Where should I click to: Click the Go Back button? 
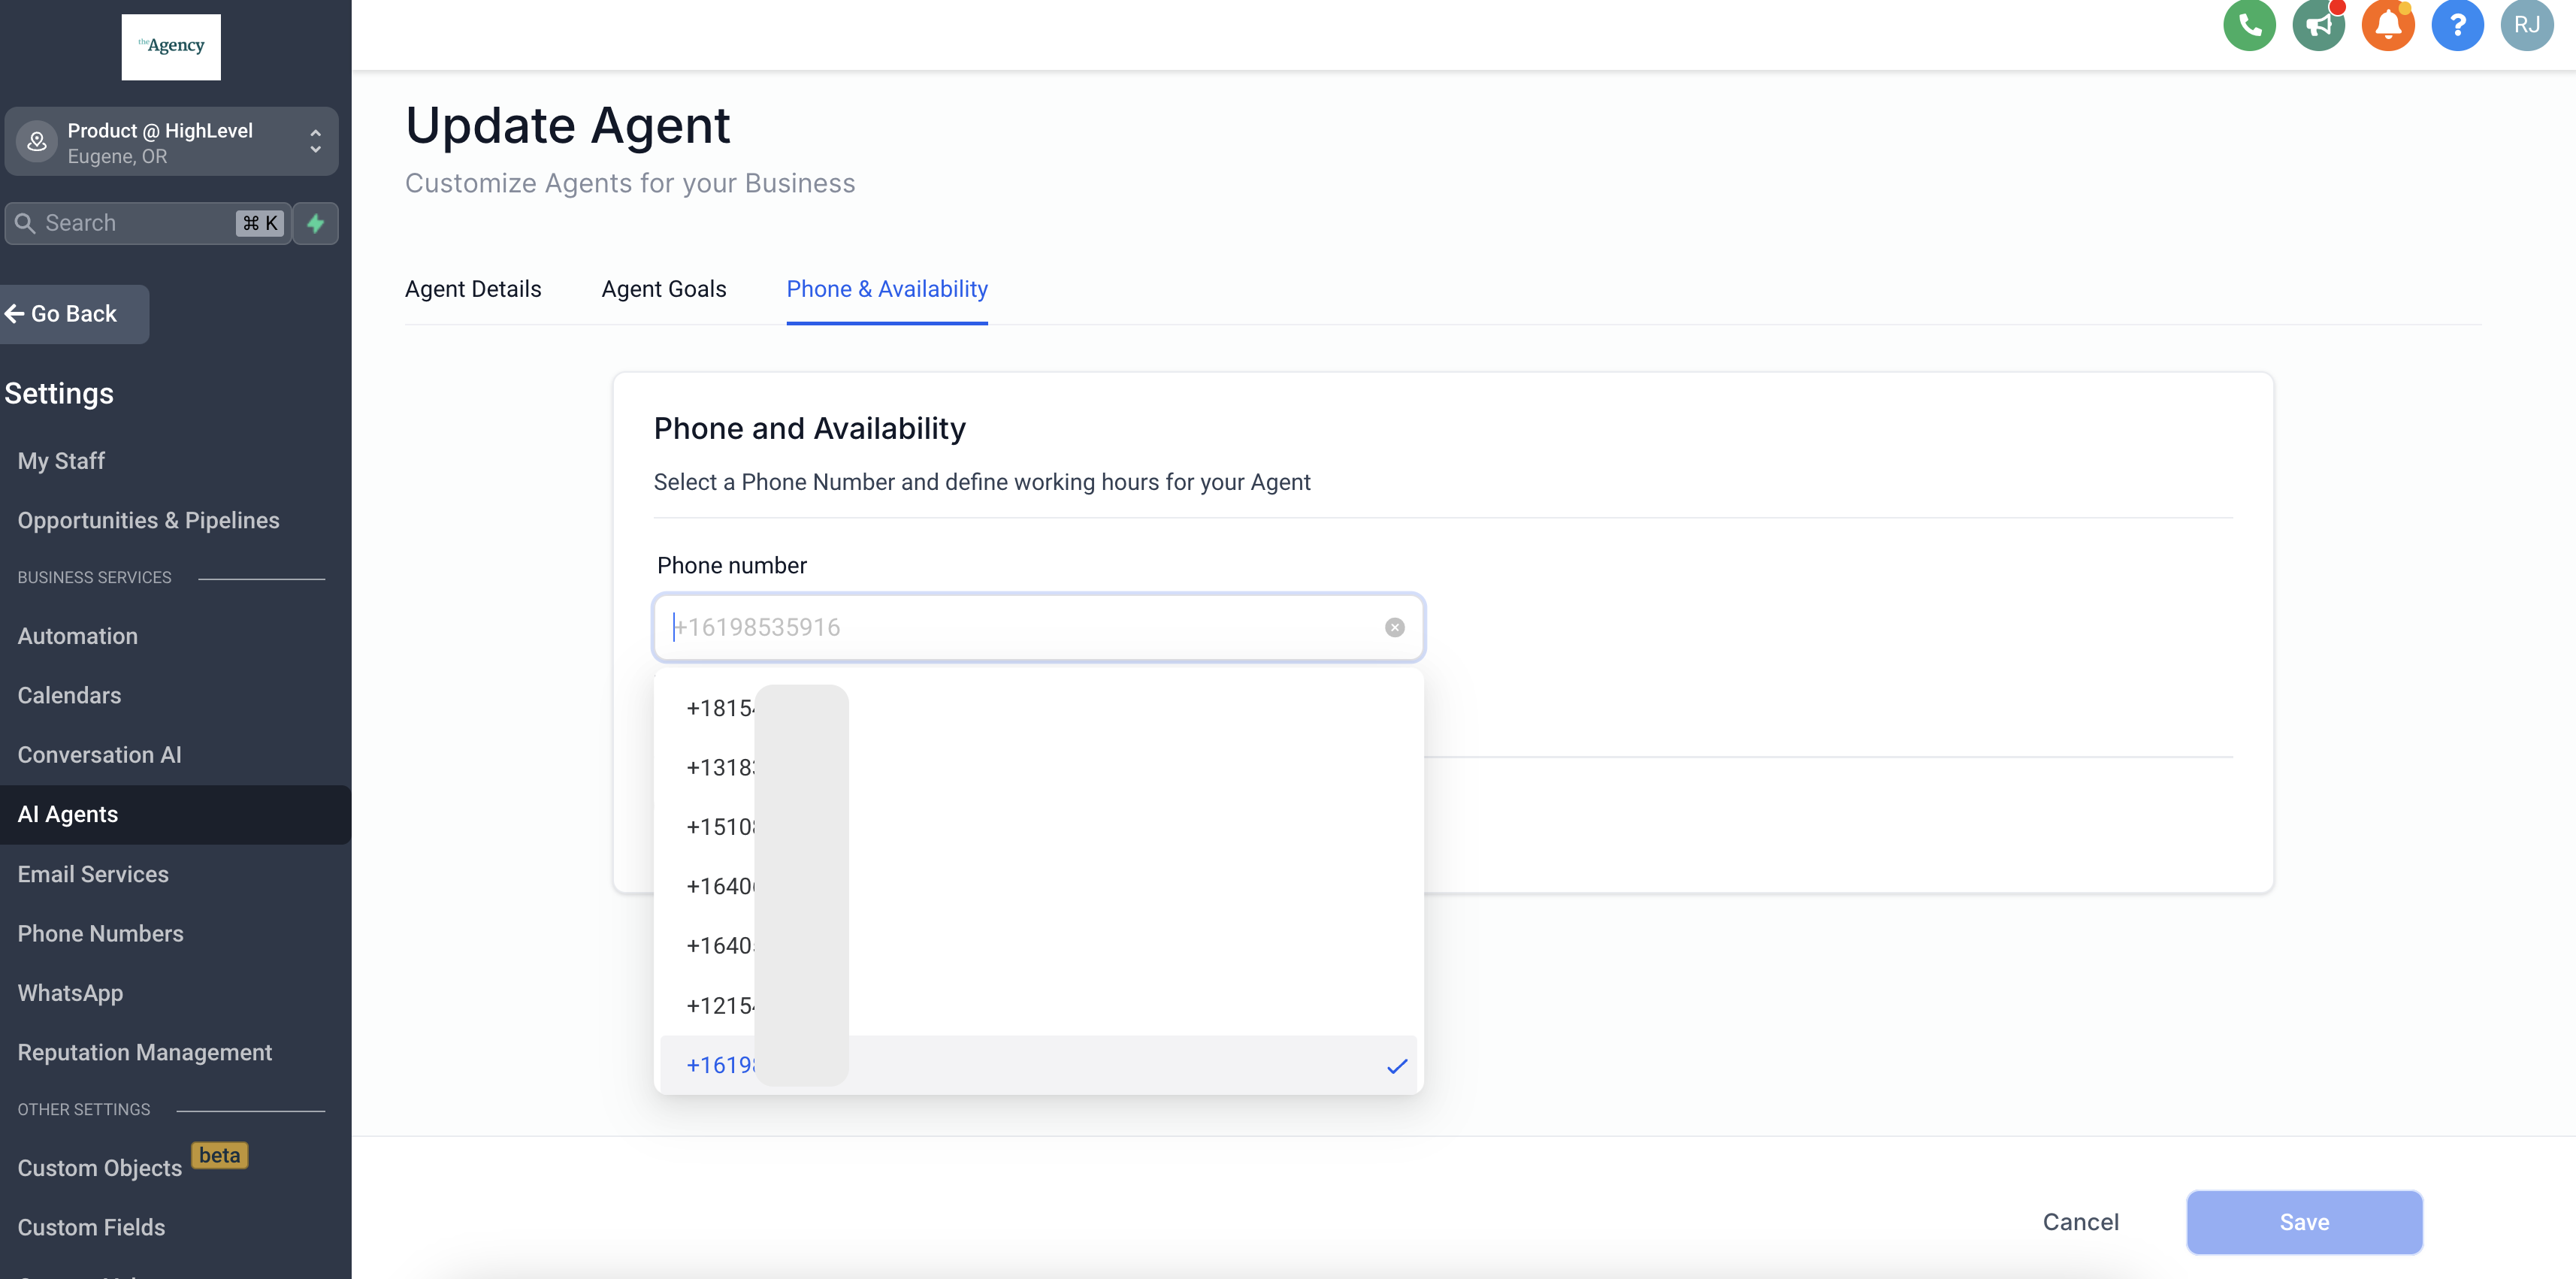click(x=62, y=314)
